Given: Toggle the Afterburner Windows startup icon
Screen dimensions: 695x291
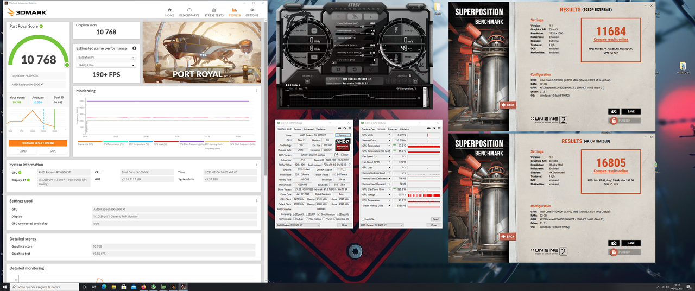Looking at the screenshot, I should click(x=307, y=80).
